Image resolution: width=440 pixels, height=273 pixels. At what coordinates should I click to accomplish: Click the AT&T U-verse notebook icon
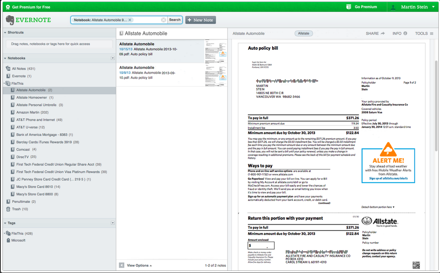pos(13,127)
